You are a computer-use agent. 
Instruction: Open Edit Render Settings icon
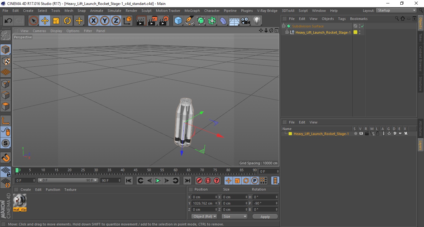click(x=164, y=21)
